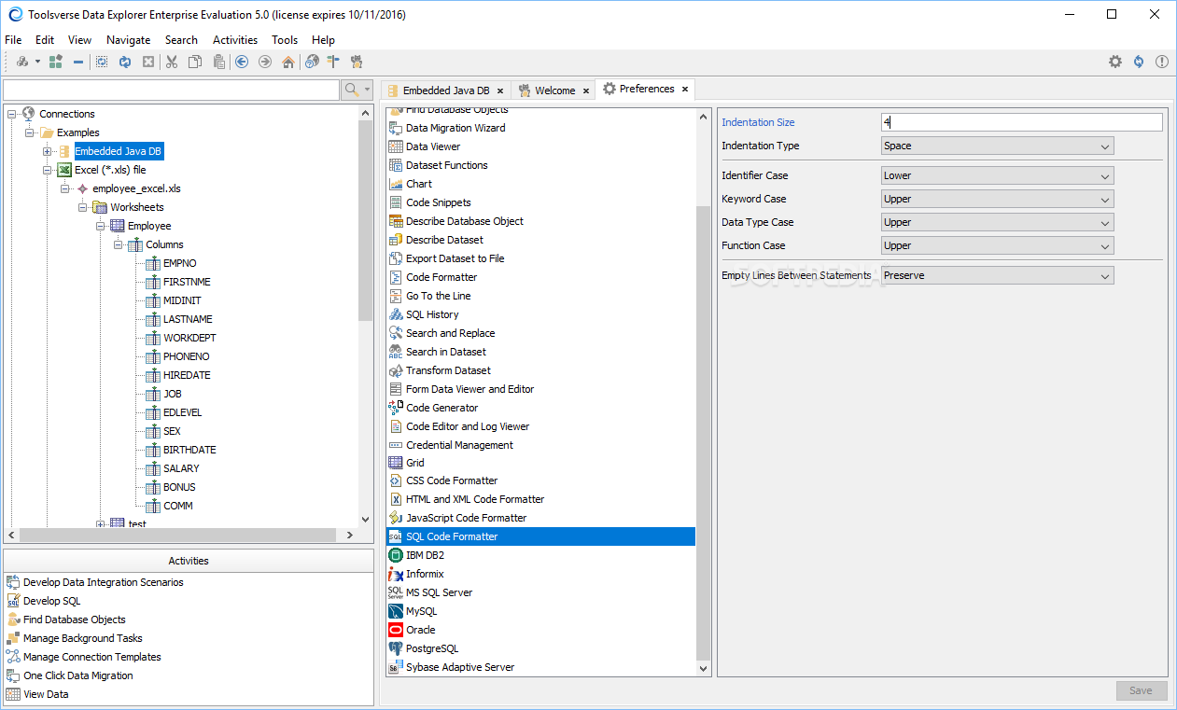
Task: Open the Function Case dropdown
Action: coord(997,245)
